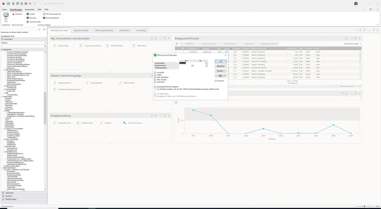Image resolution: width=381 pixels, height=209 pixels.
Task: Click wrench icon in Projektverwaltung header
Action: [x=156, y=116]
